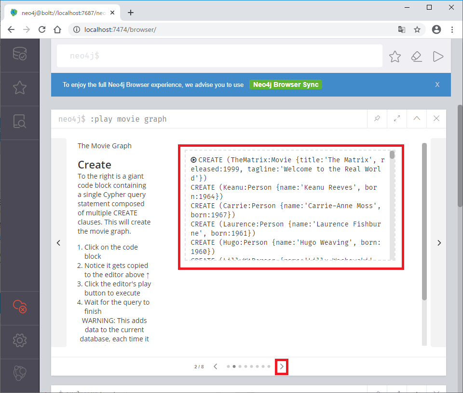Image resolution: width=463 pixels, height=393 pixels.
Task: Click 'The Movie Graph' title text
Action: pyautogui.click(x=105, y=146)
